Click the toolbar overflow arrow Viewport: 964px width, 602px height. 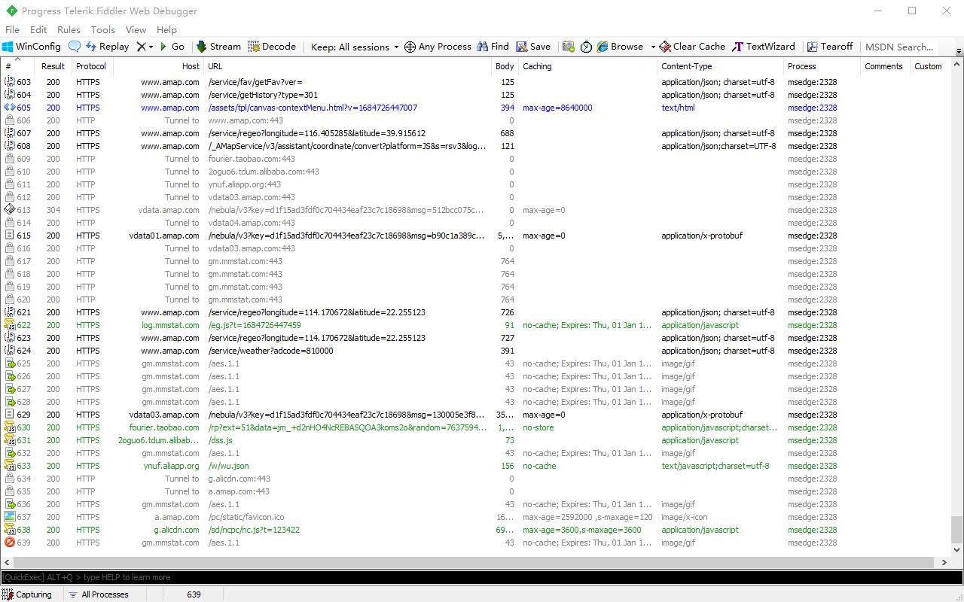point(958,51)
